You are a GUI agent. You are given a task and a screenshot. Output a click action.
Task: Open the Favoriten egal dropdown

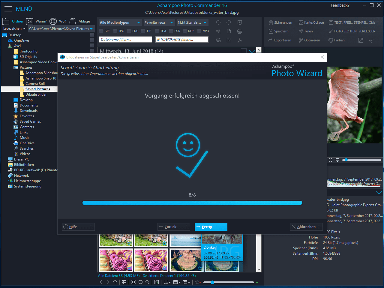(x=159, y=22)
